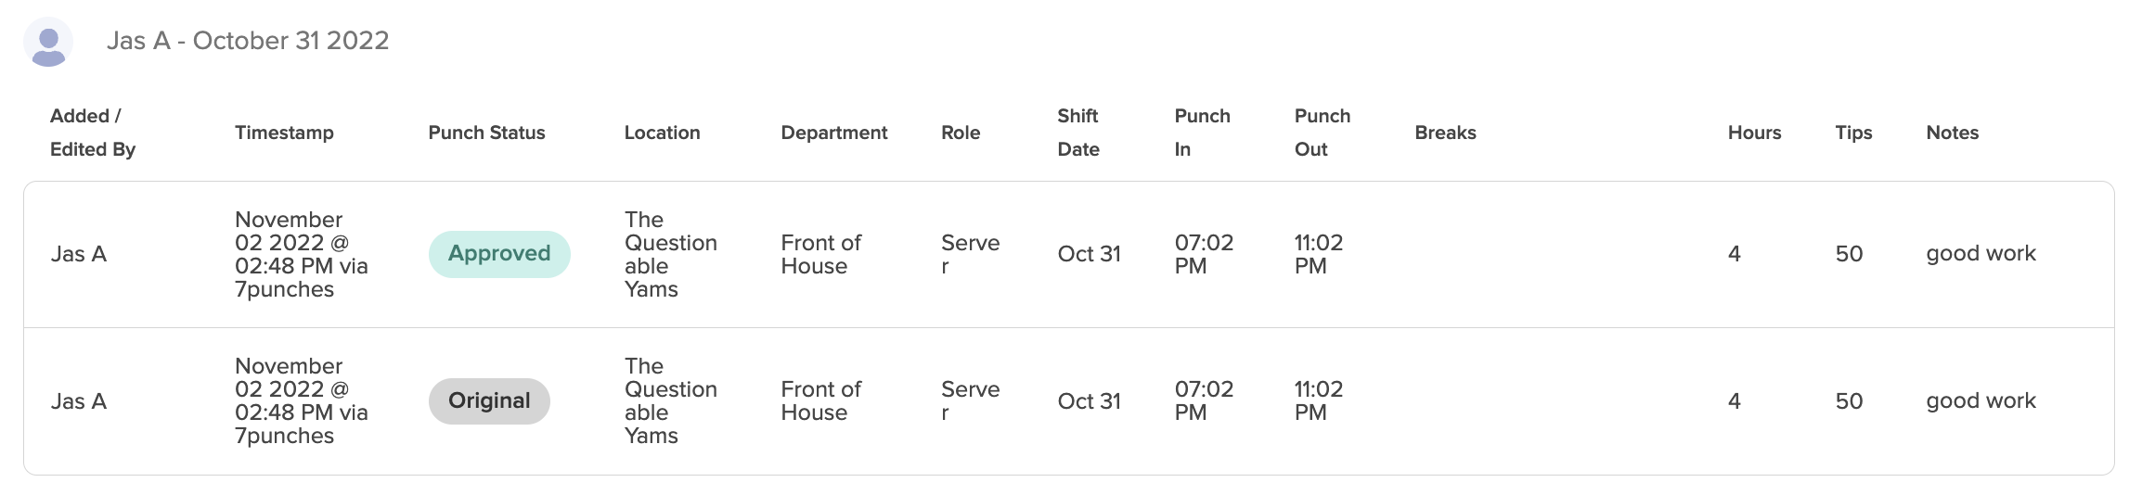Click the Notes column header

(1952, 133)
